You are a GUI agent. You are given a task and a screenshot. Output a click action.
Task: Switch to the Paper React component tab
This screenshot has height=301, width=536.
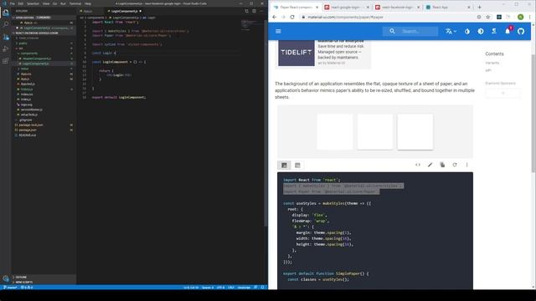296,7
